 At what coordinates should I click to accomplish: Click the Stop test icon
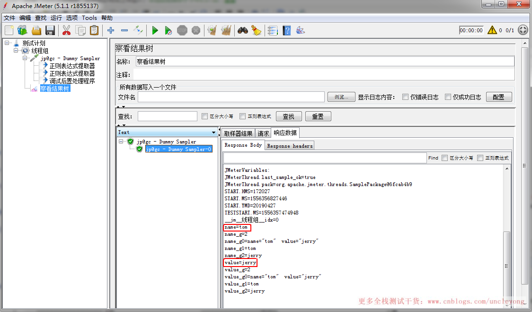(182, 31)
